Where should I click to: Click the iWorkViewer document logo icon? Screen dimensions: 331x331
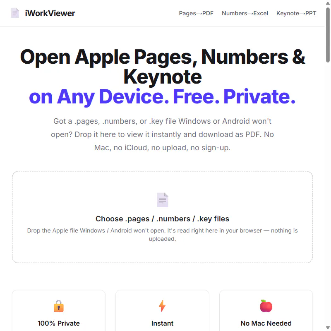tap(15, 13)
